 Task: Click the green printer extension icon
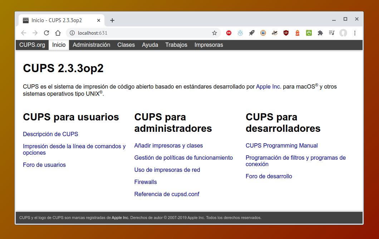click(309, 33)
